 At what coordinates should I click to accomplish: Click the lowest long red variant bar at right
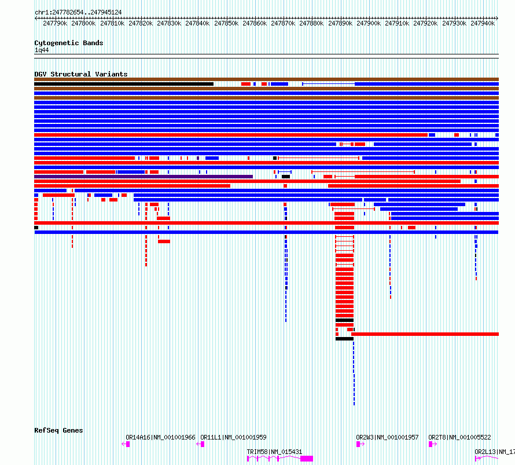pos(425,334)
